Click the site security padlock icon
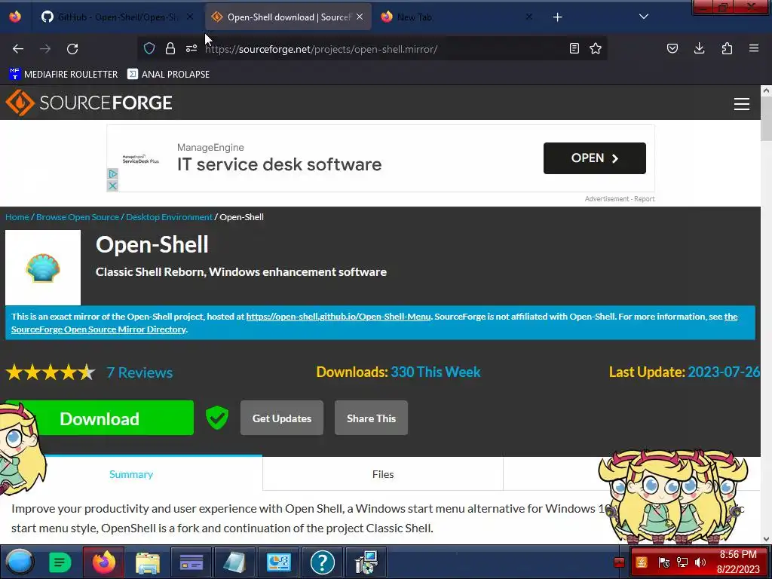The width and height of the screenshot is (772, 579). [170, 48]
